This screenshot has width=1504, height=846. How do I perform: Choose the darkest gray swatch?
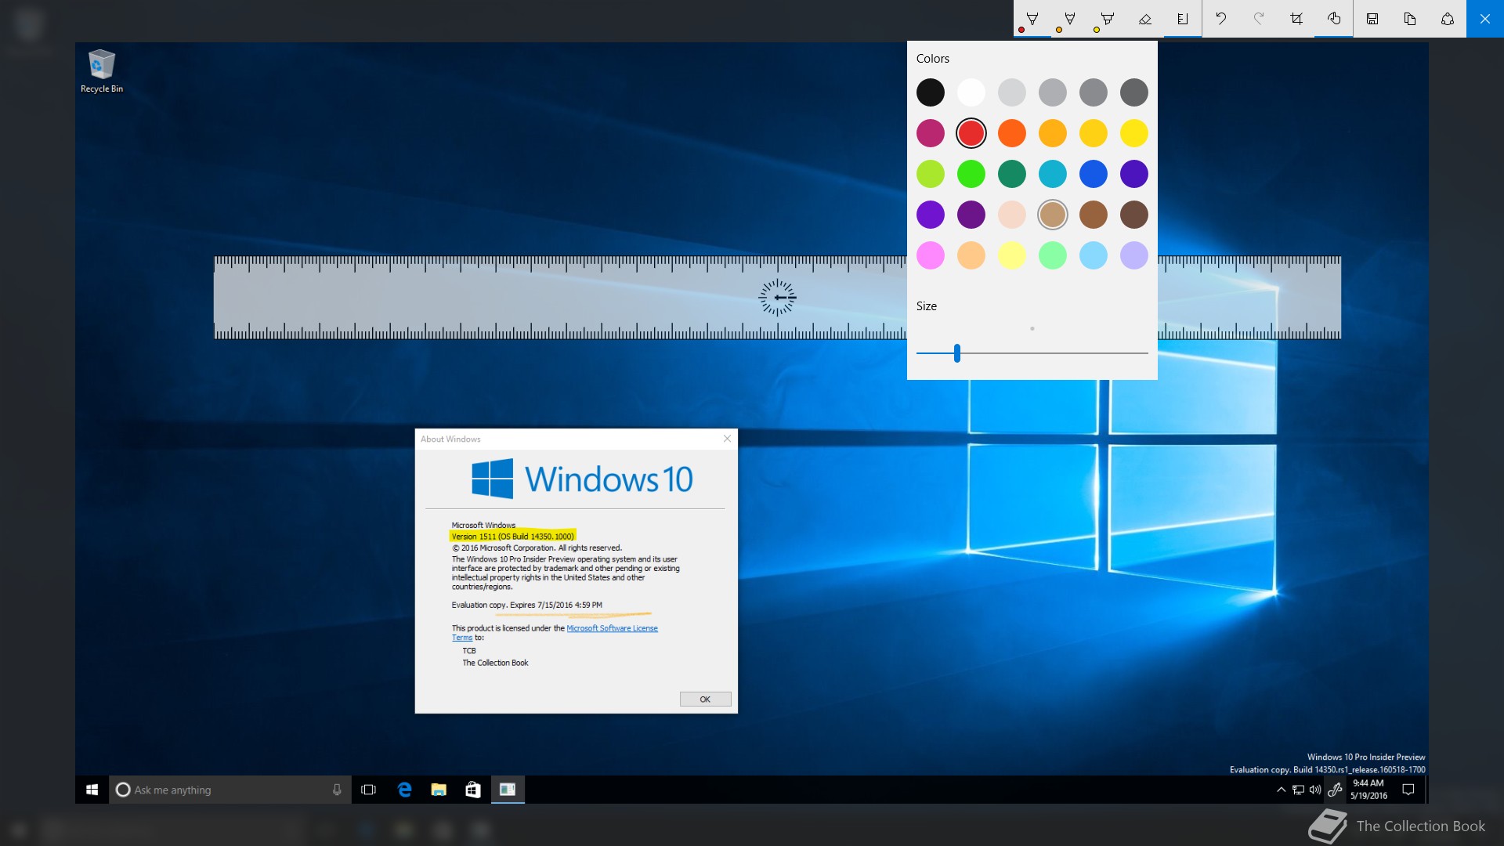(1134, 92)
